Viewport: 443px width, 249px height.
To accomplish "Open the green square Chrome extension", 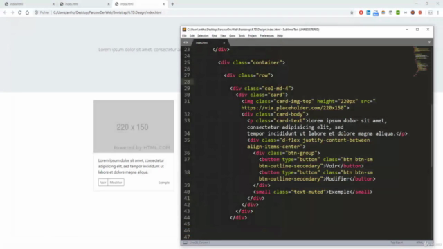I will point(398,12).
